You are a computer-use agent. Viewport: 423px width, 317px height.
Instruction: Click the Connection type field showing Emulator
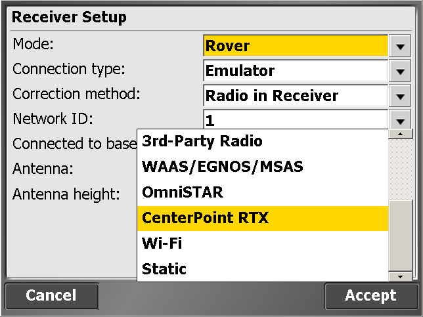point(296,71)
